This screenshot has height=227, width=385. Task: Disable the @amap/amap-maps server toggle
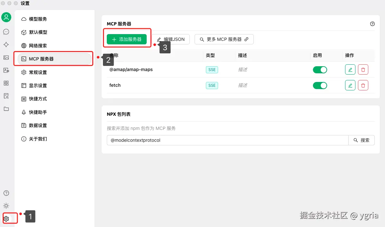[x=320, y=69]
